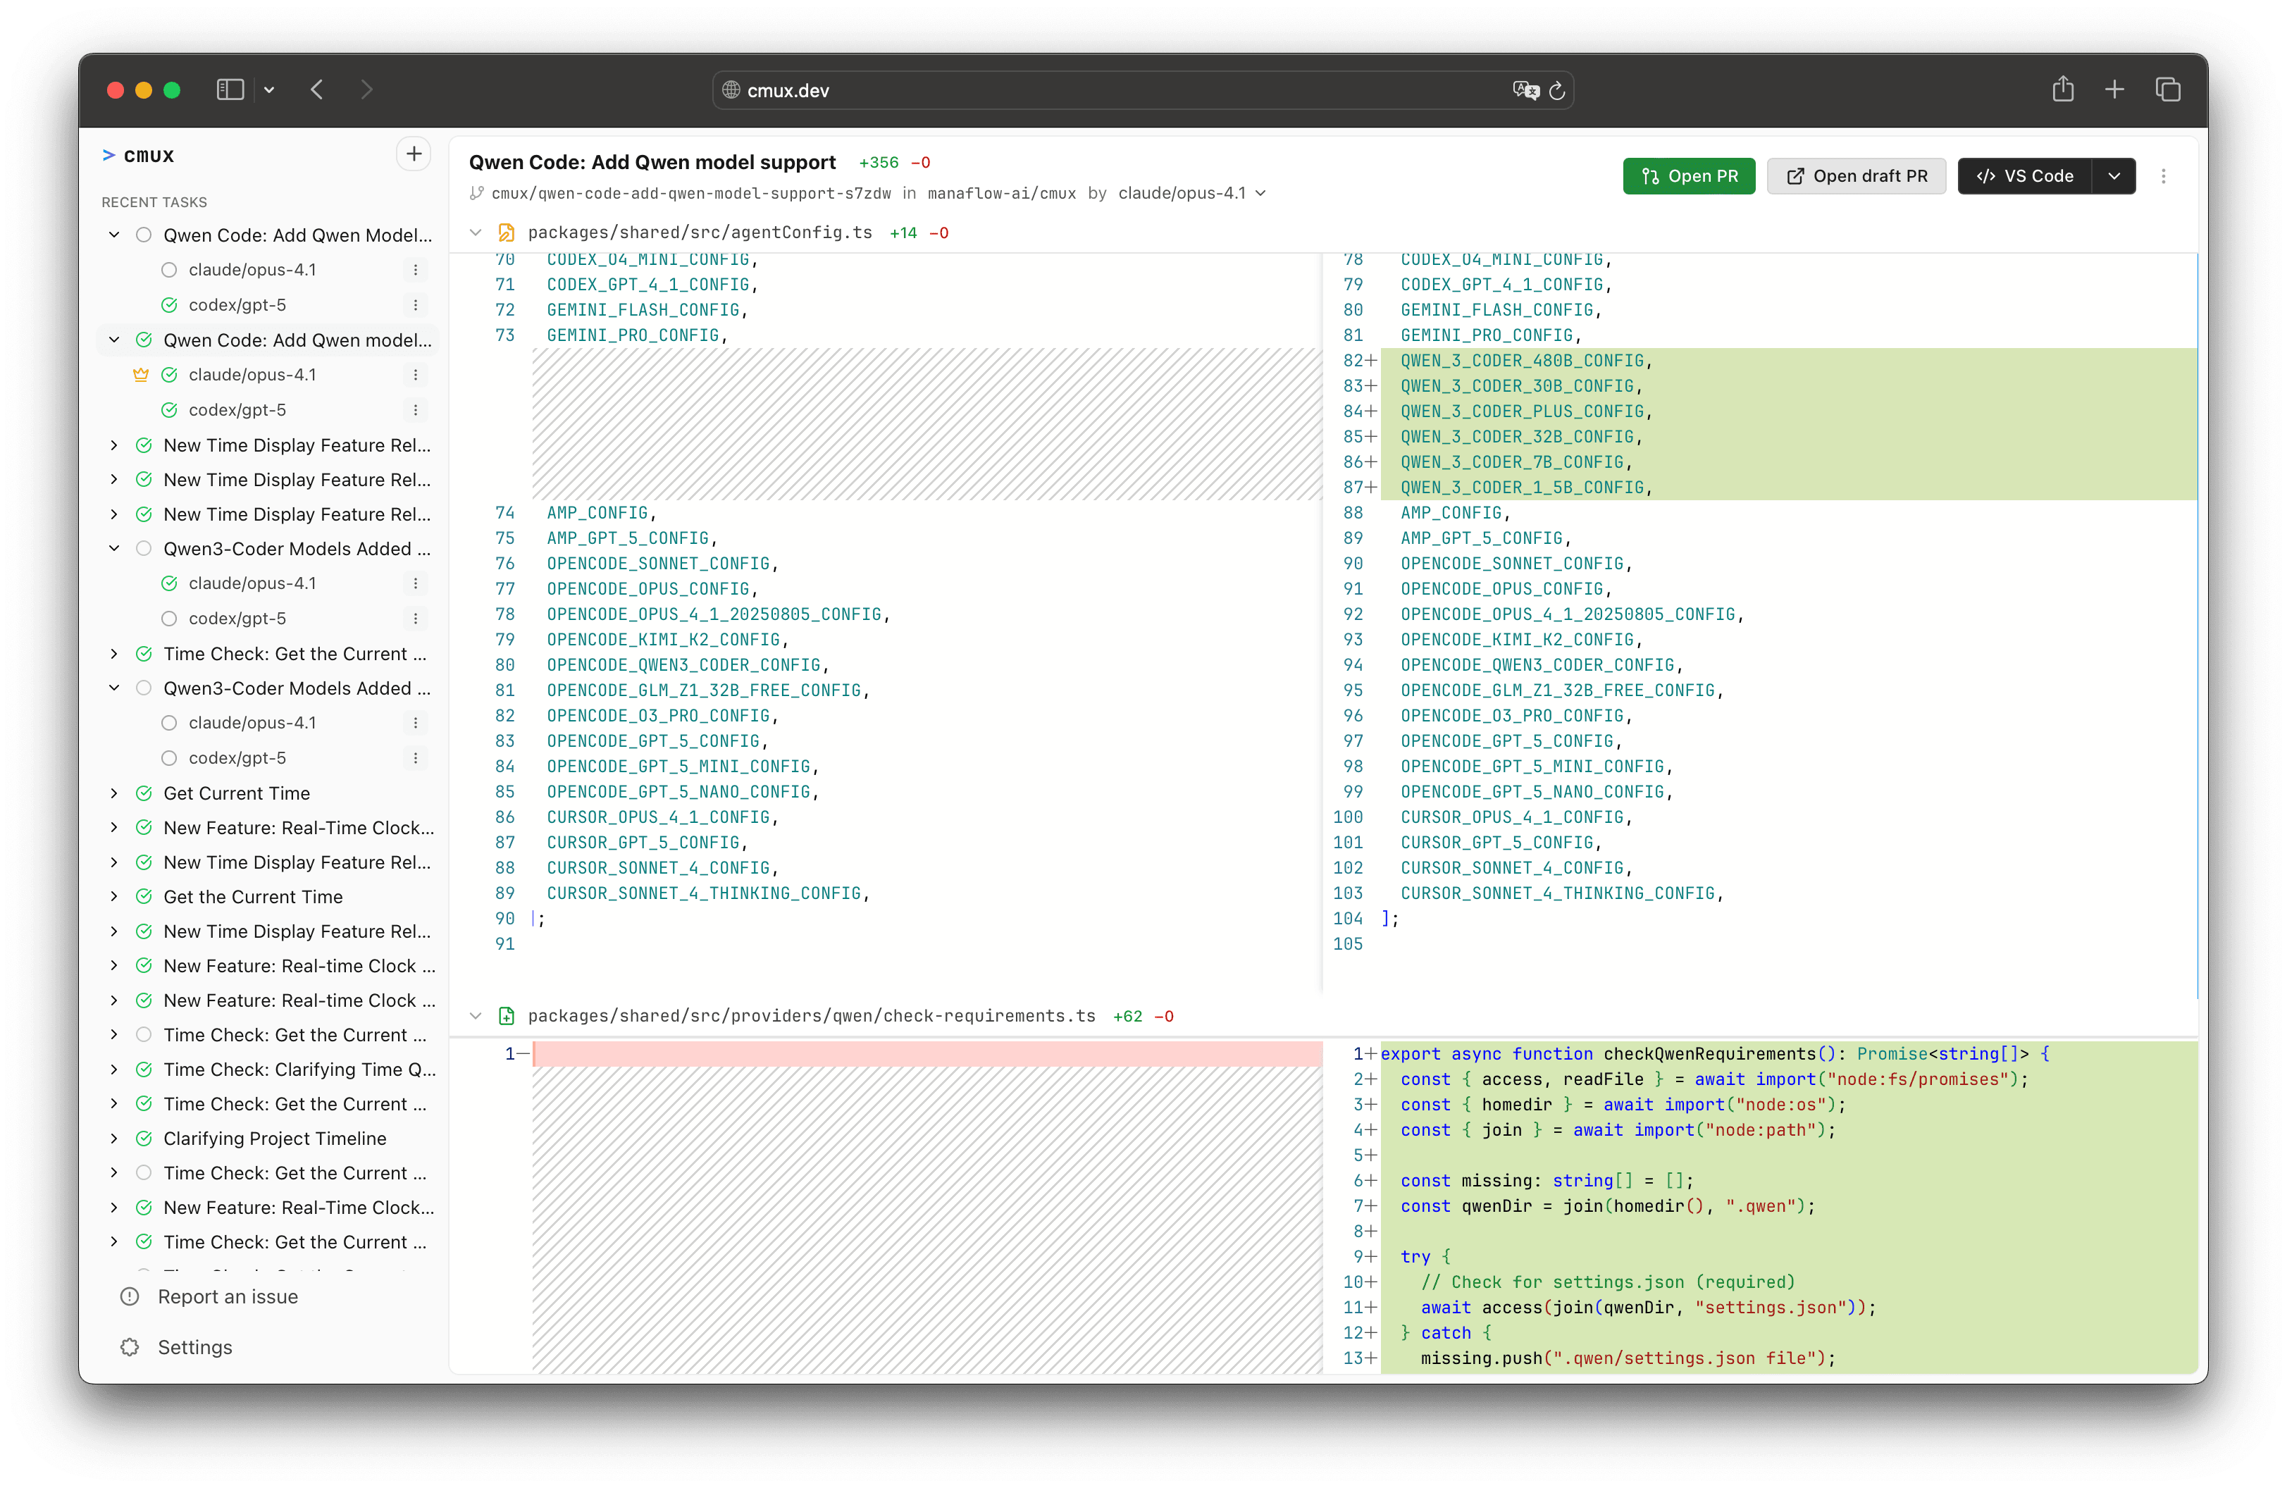Collapse the first Qwen Code: Add Qwen Model task
The height and width of the screenshot is (1488, 2287).
point(114,235)
